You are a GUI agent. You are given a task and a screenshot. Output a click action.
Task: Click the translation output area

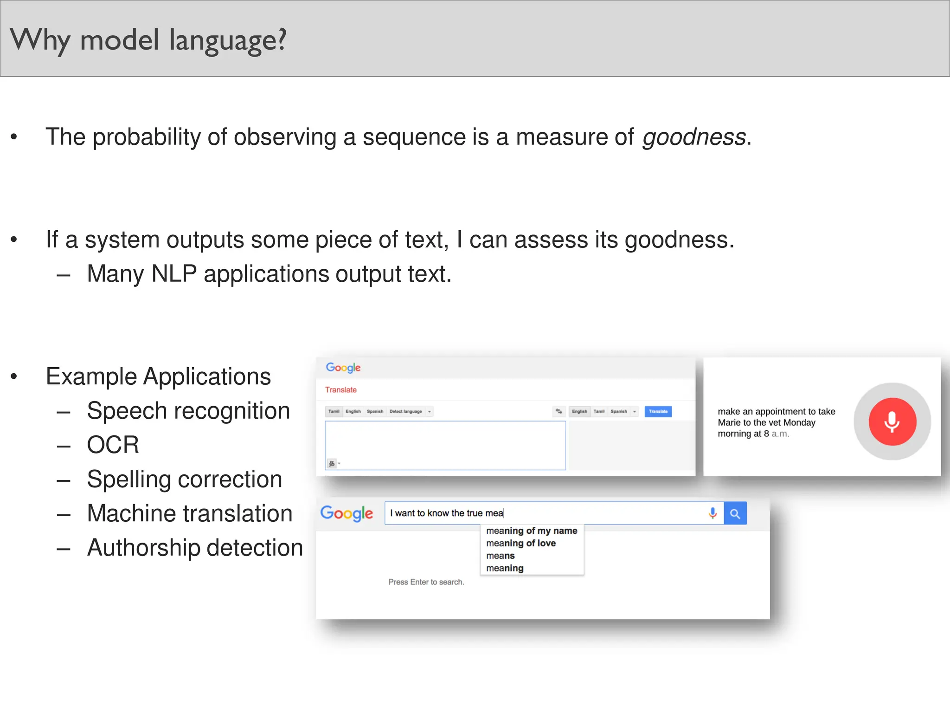coord(631,446)
